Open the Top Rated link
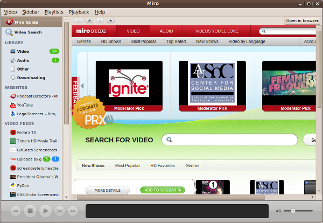The height and width of the screenshot is (223, 323). [x=176, y=41]
